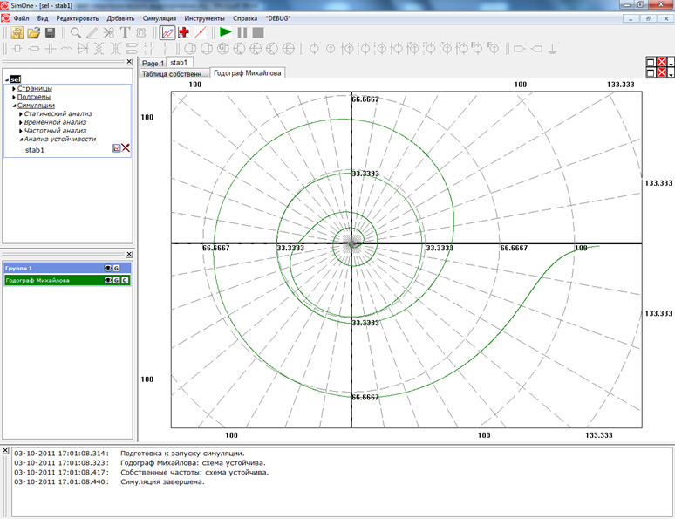Open the Вид menu
The image size is (675, 519).
tap(43, 18)
